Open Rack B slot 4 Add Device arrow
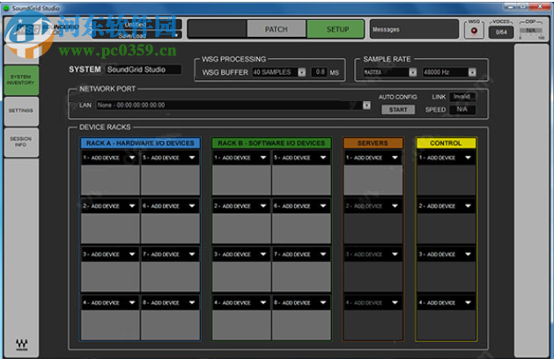Screen dimensions: 554x359 263,303
